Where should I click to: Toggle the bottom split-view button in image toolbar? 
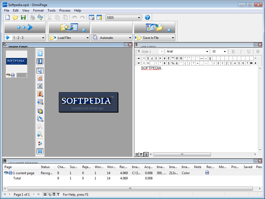point(40,151)
